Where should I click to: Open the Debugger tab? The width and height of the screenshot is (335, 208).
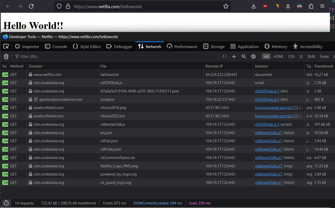(119, 47)
